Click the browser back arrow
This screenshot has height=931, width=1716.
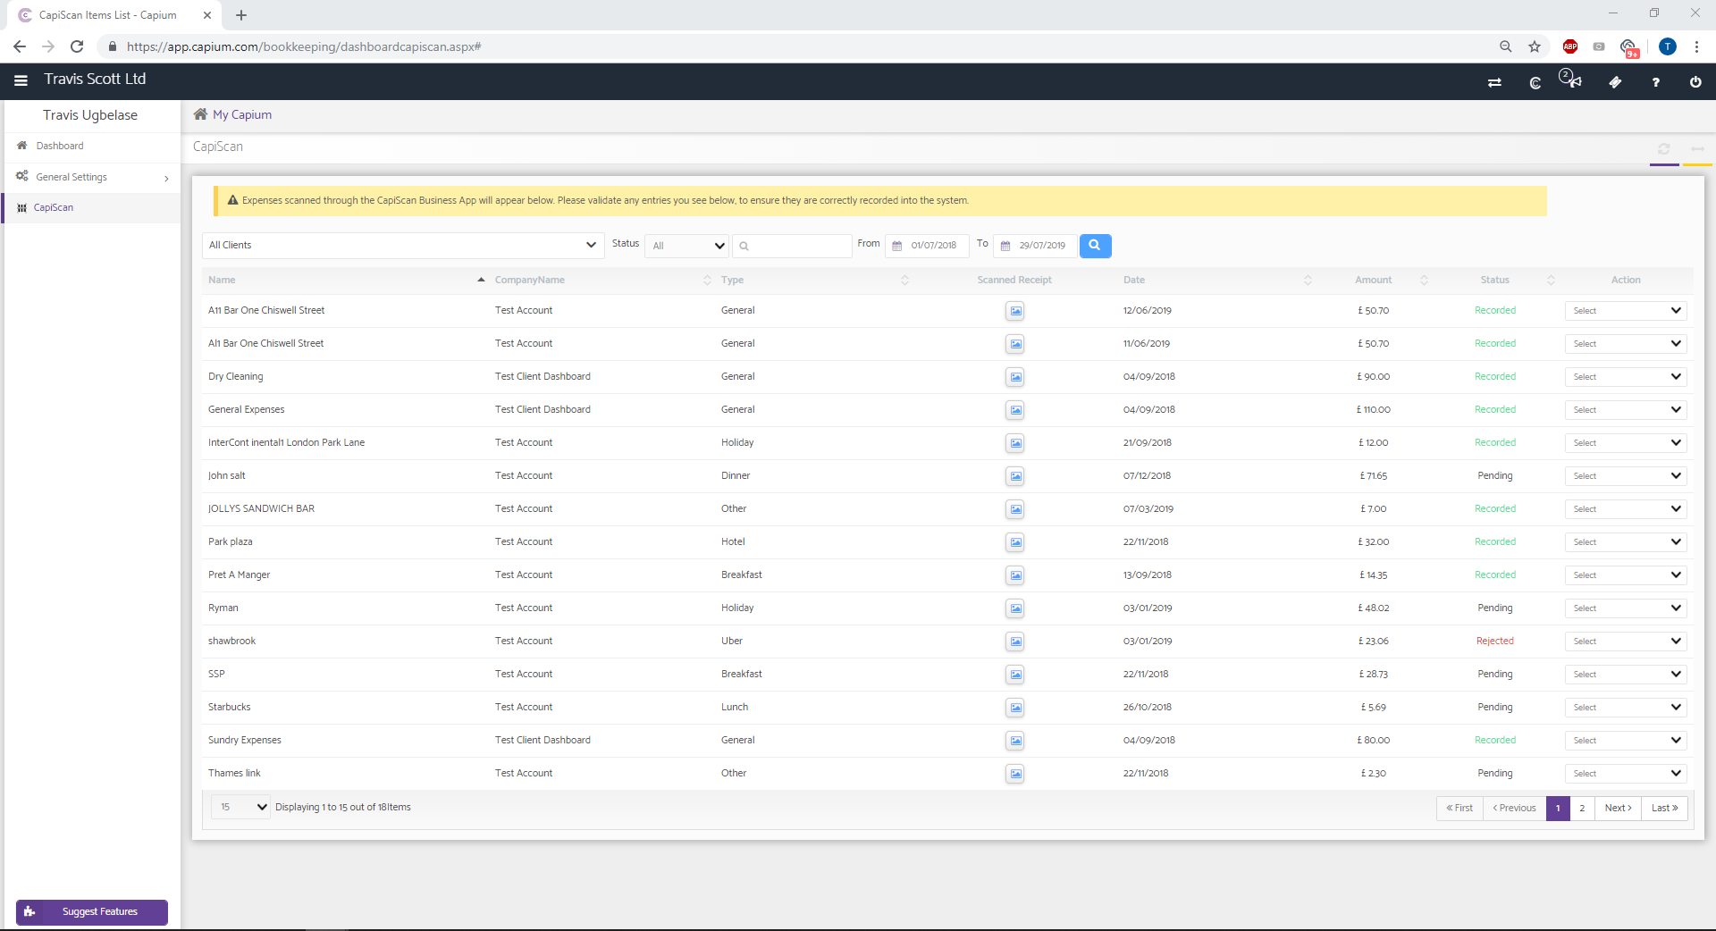click(20, 46)
